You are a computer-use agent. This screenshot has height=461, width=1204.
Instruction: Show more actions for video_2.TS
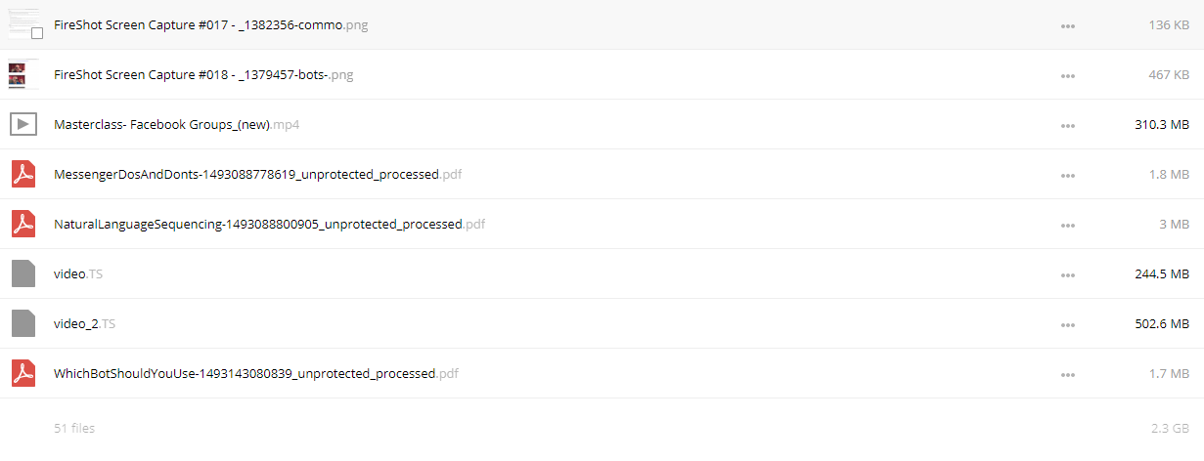[1068, 324]
